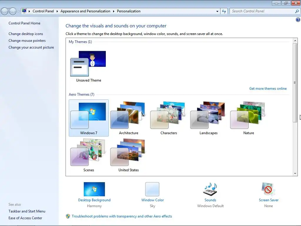Go back with the Back arrow
301x226 pixels.
[5, 11]
